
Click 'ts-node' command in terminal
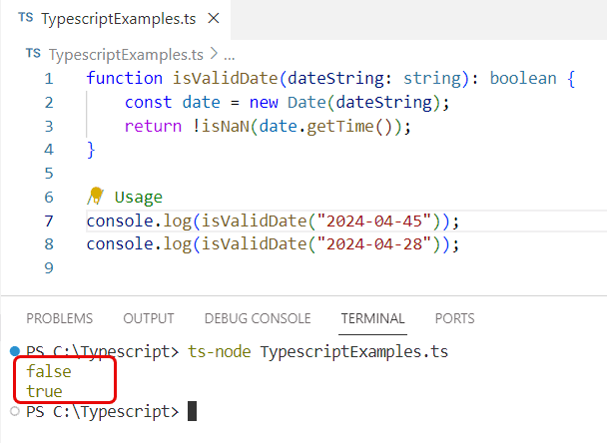pyautogui.click(x=220, y=351)
